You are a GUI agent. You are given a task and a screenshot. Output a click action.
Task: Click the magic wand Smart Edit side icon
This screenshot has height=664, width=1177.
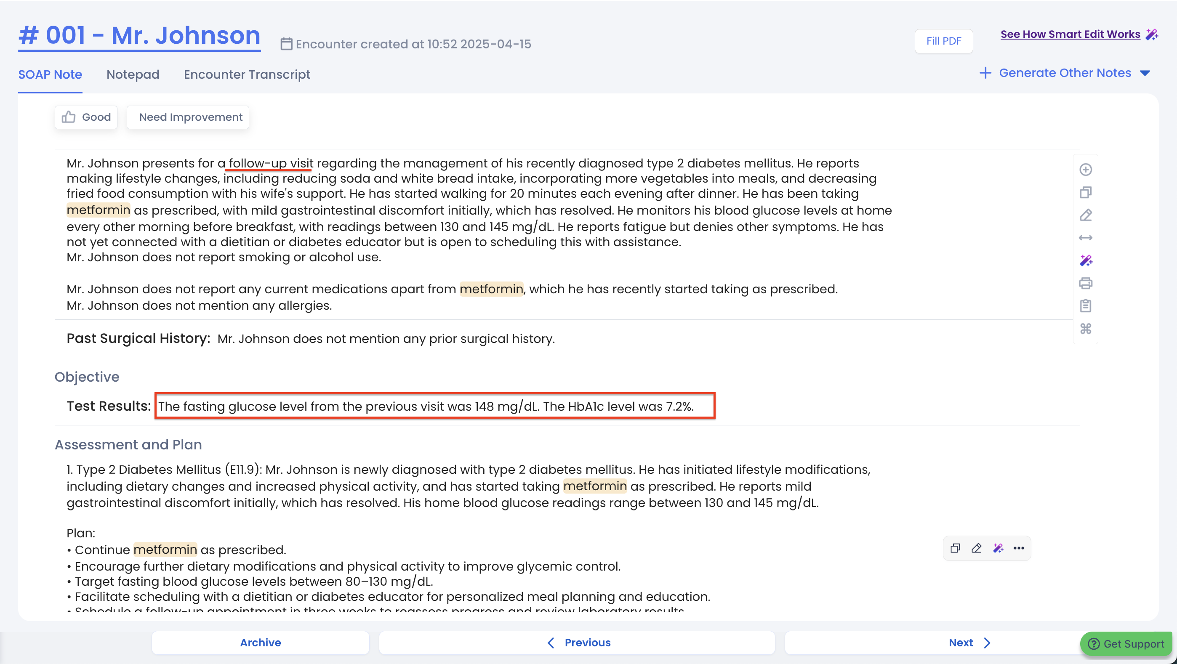click(x=1086, y=261)
